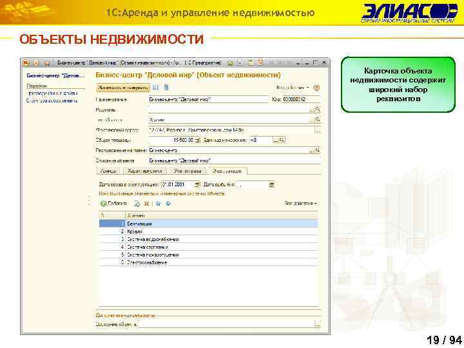Switch to the Характеристики tab
The width and height of the screenshot is (464, 348).
145,171
